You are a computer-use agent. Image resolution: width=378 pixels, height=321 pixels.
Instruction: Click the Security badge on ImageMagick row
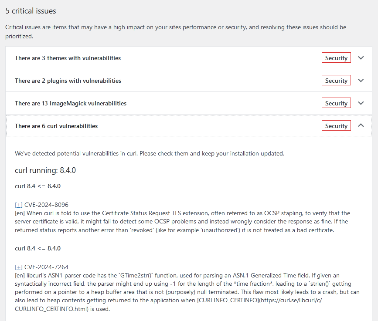point(336,103)
